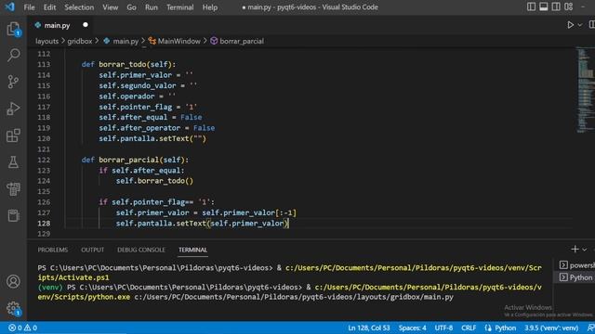Open terminal launch profile dropdown
This screenshot has width=595, height=334.
coord(585,250)
